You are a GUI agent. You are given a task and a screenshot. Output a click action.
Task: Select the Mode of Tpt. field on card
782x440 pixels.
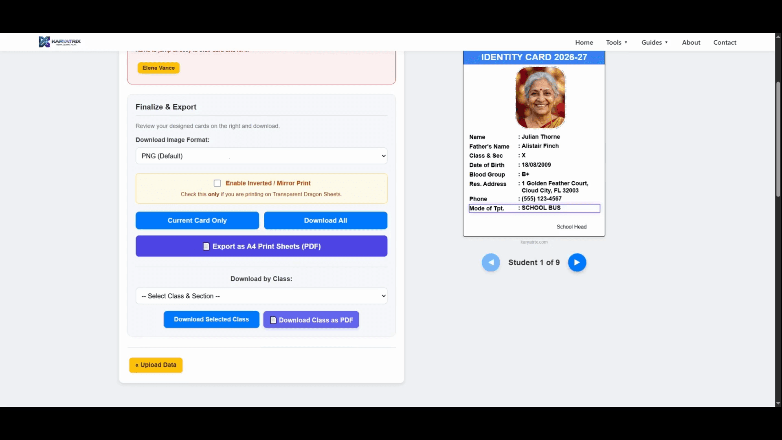534,208
